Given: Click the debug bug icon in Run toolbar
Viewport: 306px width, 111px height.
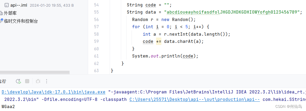Looking at the screenshot, I should [38, 81].
